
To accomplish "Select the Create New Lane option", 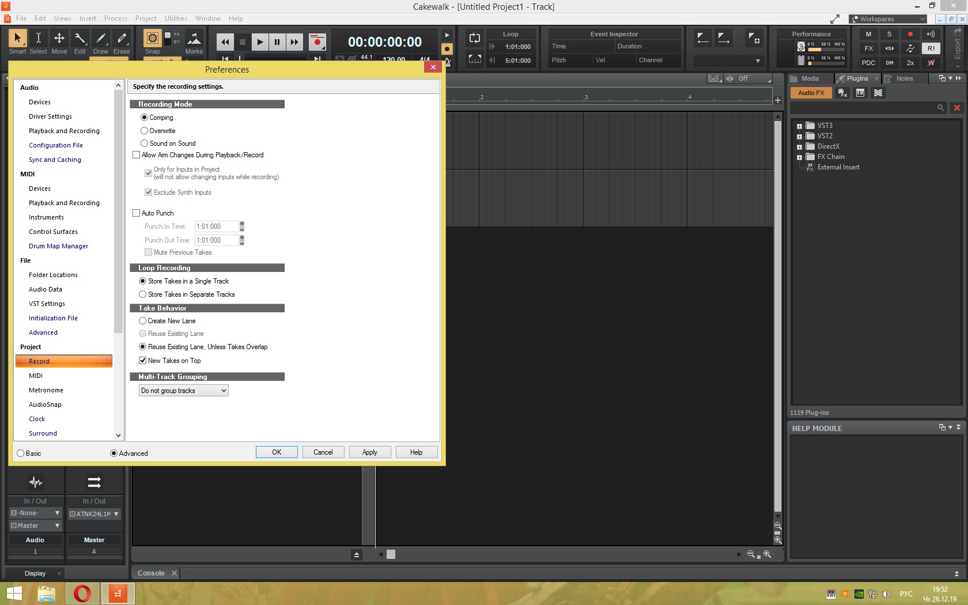I will [x=168, y=321].
